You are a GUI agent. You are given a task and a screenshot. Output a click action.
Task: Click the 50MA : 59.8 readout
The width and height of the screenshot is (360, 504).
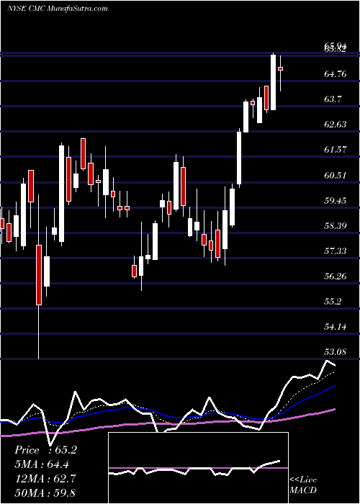(x=45, y=492)
